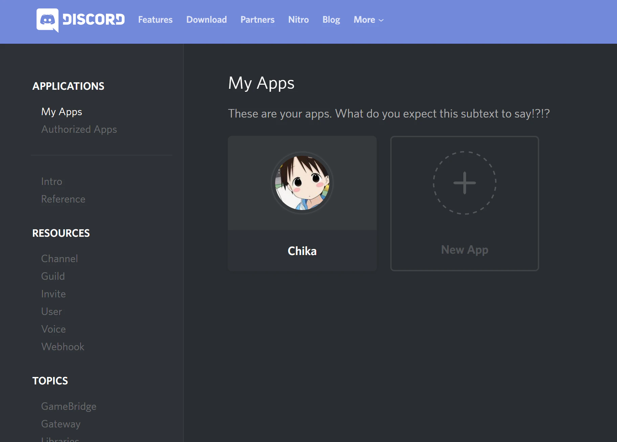Image resolution: width=617 pixels, height=442 pixels.
Task: Click the My Apps page heading
Action: (261, 83)
